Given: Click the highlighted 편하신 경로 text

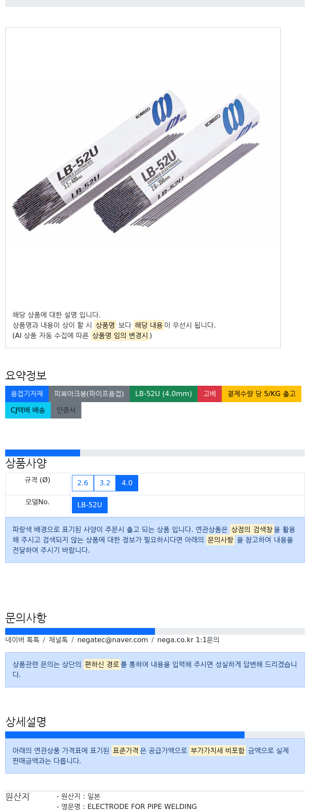Looking at the screenshot, I should (102, 665).
